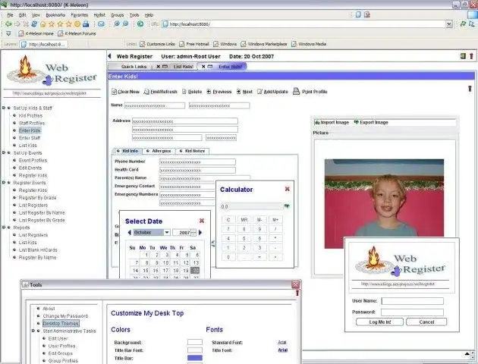Click the Clear New icon
Screen dimensions: 478x364
click(x=115, y=92)
